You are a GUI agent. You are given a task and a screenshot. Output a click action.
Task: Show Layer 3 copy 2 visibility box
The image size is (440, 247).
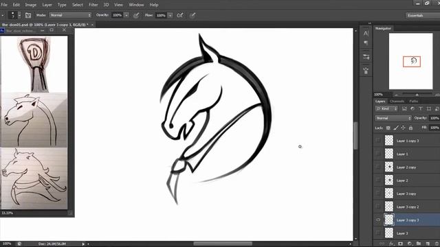(x=378, y=207)
